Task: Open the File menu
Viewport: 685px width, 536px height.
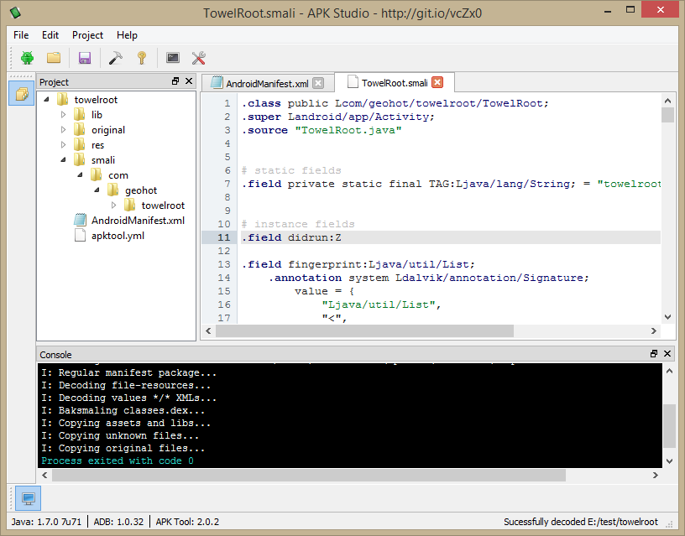Action: pos(21,35)
